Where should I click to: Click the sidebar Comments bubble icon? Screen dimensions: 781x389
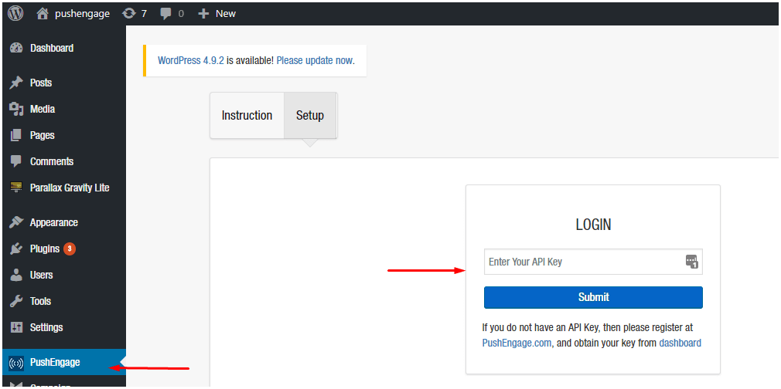[16, 161]
